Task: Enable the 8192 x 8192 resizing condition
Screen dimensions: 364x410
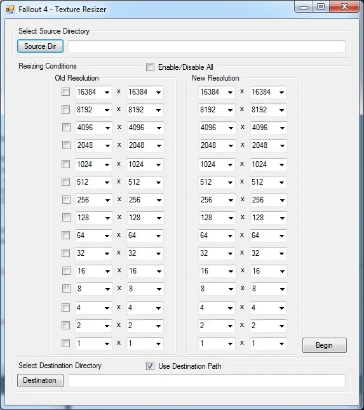Action: pyautogui.click(x=65, y=110)
